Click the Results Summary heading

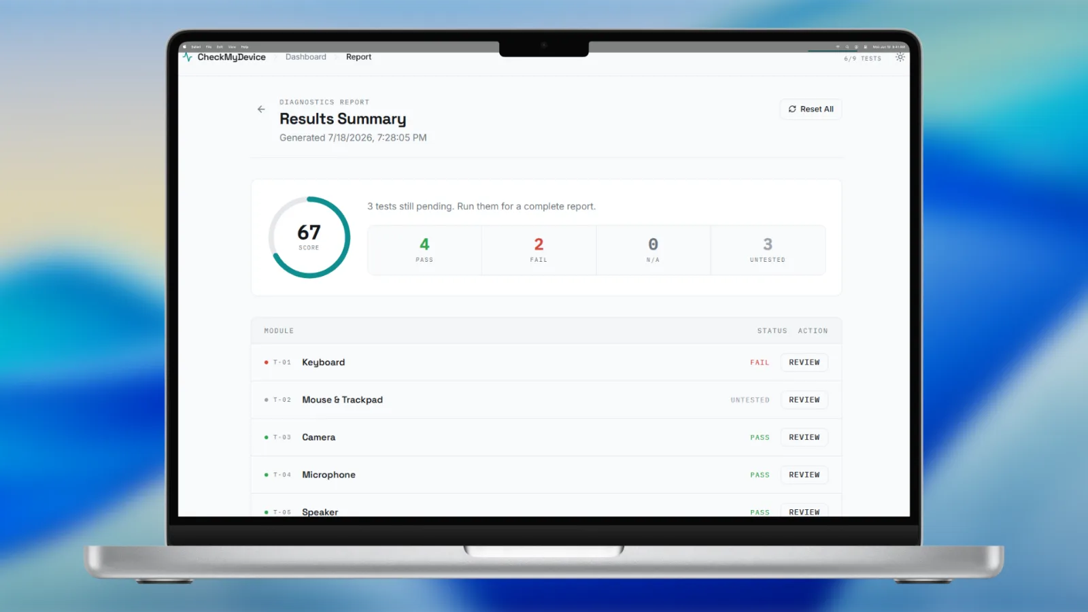[343, 119]
